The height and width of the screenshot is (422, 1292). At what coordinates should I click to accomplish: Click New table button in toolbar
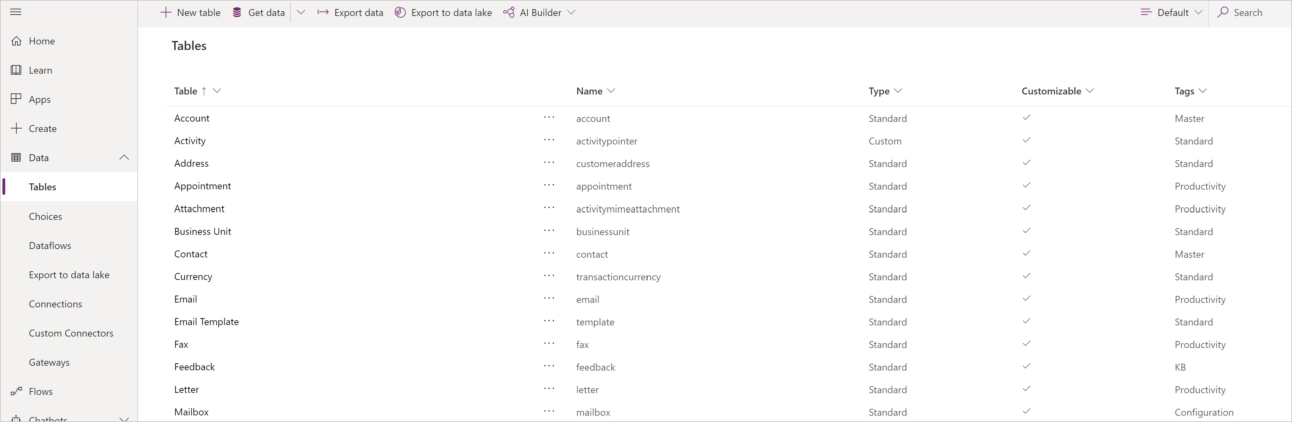point(192,11)
